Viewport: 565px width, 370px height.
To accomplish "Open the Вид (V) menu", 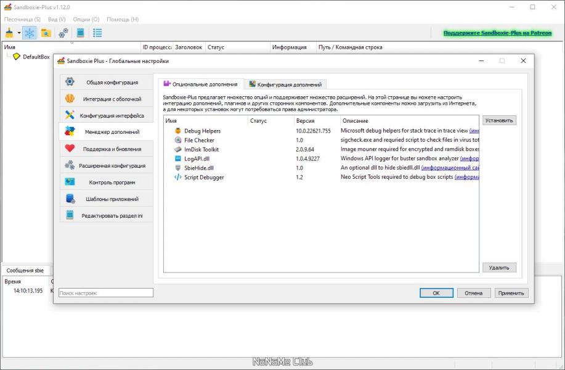I will pyautogui.click(x=57, y=19).
